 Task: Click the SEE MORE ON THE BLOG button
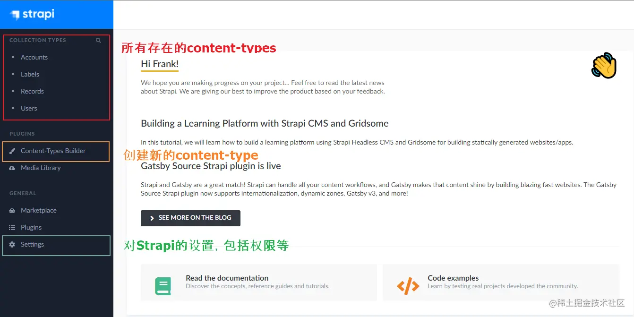[x=190, y=218]
